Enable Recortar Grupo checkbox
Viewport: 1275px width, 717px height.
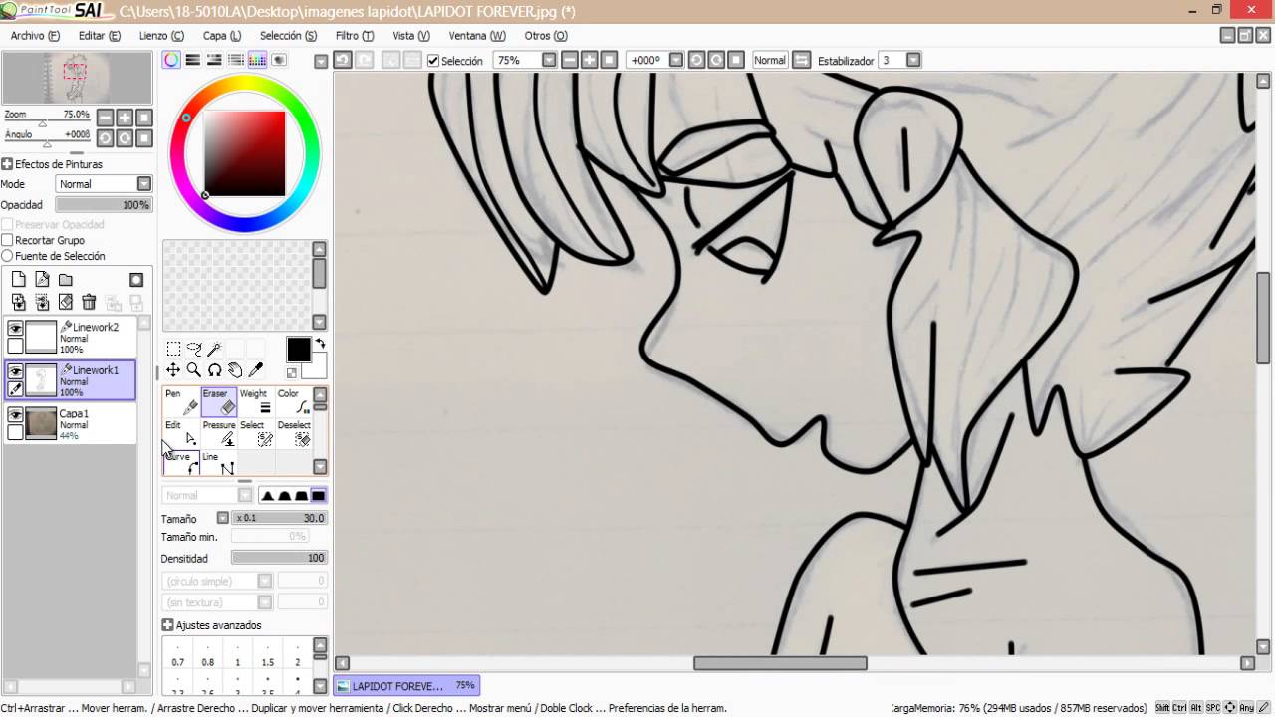coord(7,240)
